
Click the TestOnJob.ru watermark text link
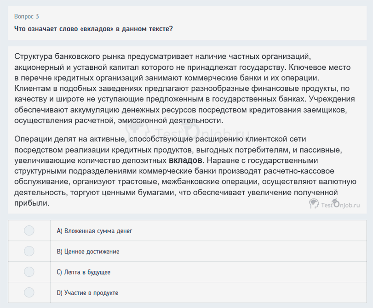(x=340, y=206)
